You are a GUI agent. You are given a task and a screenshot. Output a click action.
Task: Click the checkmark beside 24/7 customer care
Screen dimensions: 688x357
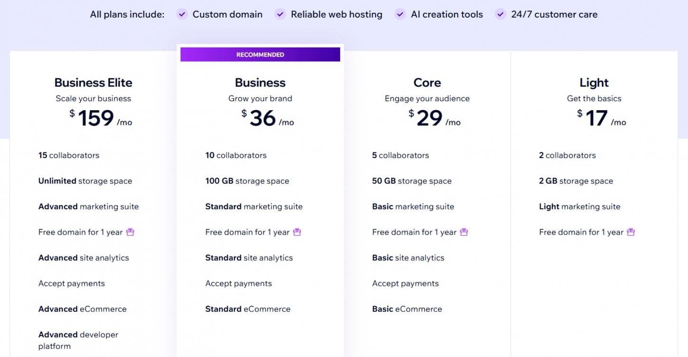(x=500, y=14)
